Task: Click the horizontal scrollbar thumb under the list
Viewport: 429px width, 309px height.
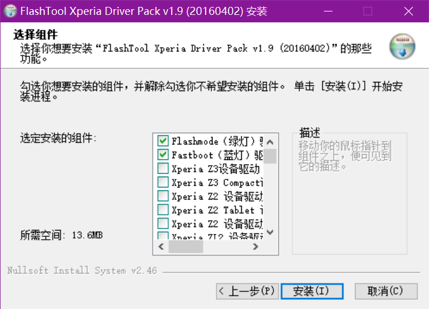Action: 185,247
